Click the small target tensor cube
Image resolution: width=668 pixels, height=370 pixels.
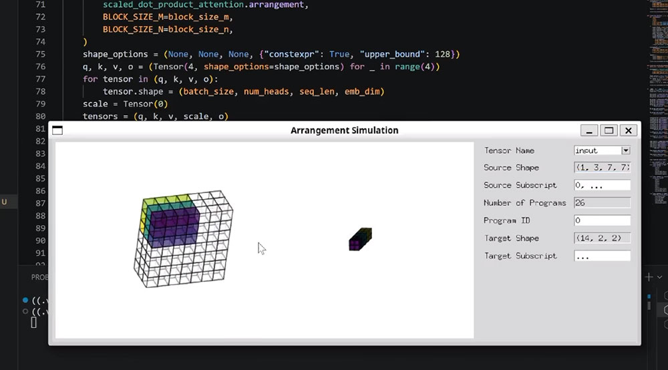pyautogui.click(x=361, y=239)
